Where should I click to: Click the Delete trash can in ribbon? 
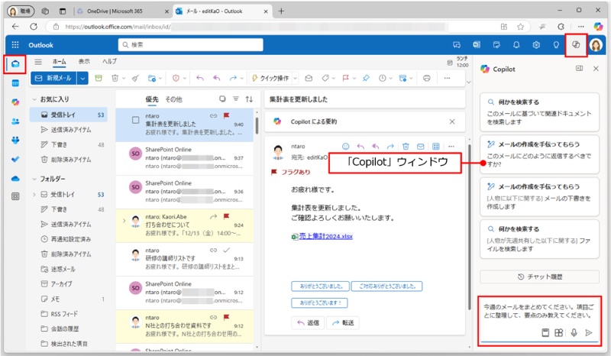point(115,79)
